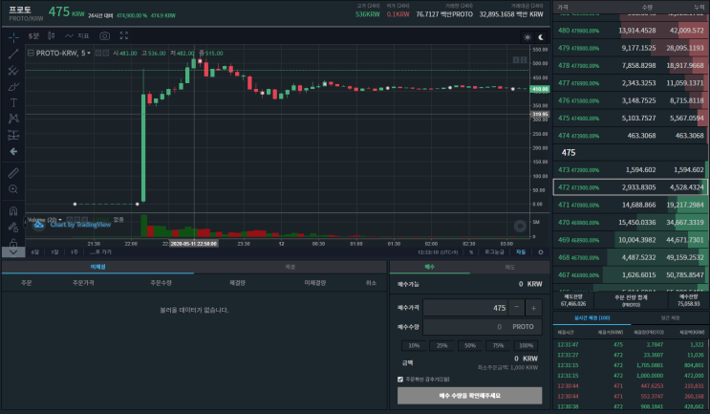Select the ruler measure tool
The image size is (710, 414).
point(13,173)
